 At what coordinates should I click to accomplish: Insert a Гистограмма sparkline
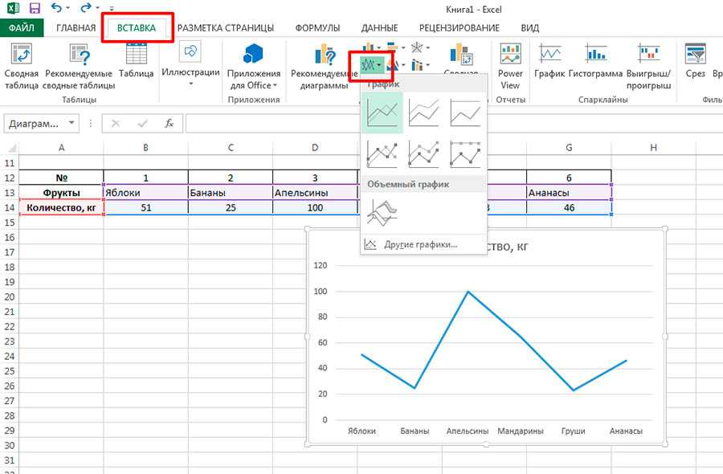(x=595, y=61)
